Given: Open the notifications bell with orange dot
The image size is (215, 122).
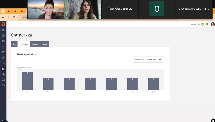Looking at the screenshot, I should pos(207,24).
